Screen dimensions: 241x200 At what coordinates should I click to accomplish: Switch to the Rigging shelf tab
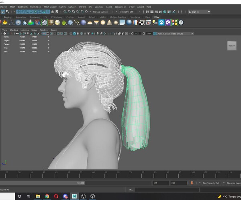[7, 17]
